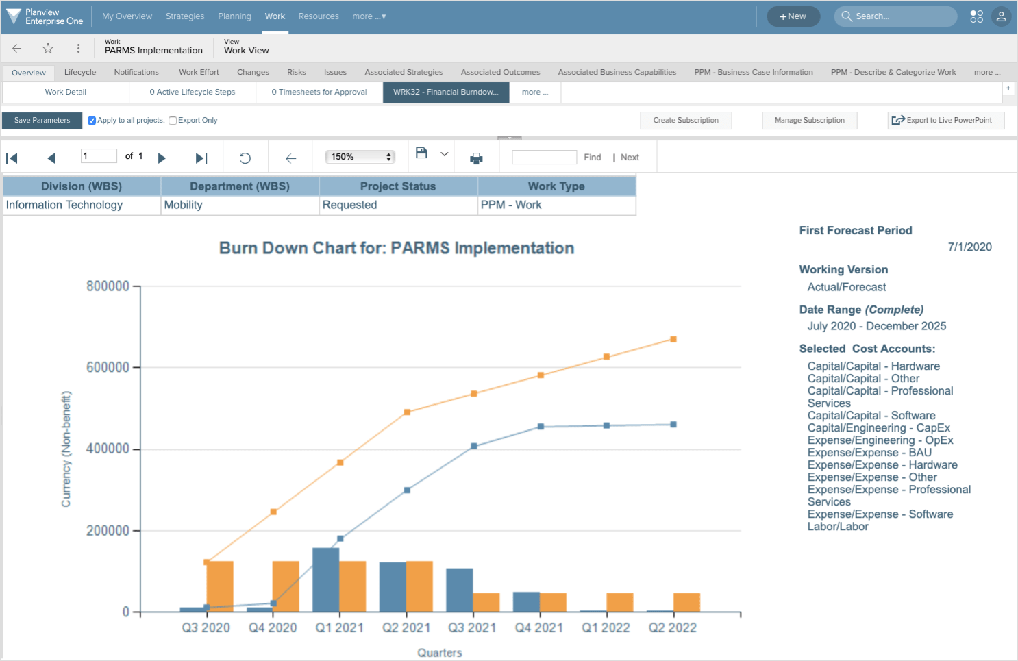
Task: Open Associated Strategies tab
Action: click(404, 72)
